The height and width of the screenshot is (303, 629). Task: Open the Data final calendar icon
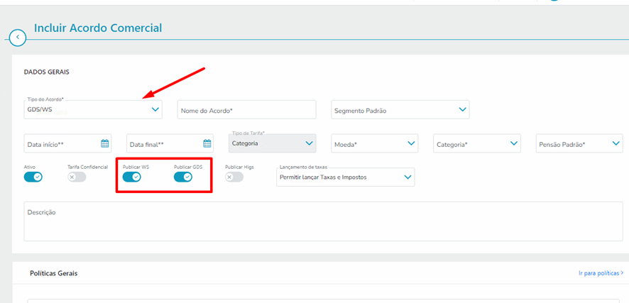pos(207,143)
